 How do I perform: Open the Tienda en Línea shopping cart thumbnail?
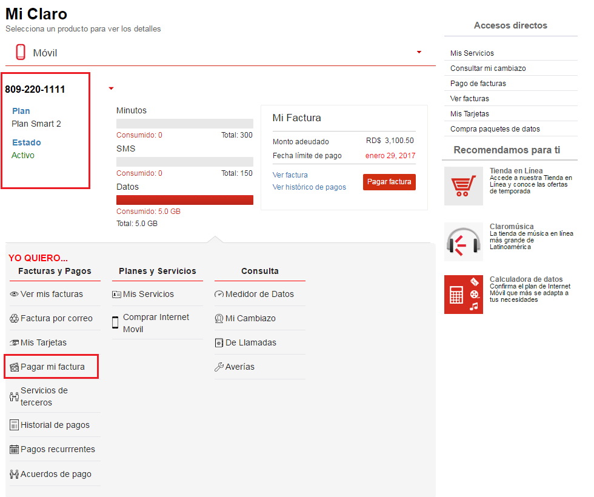(463, 186)
